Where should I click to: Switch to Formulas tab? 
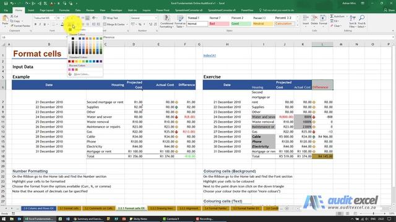tap(64, 10)
